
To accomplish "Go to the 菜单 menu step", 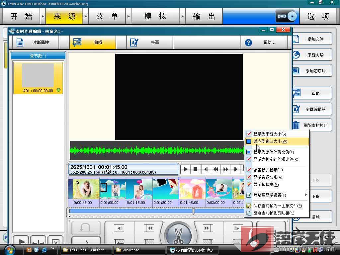I will [107, 16].
